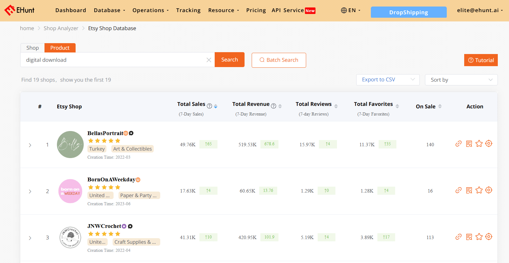Image resolution: width=509 pixels, height=263 pixels.
Task: Click target tracking icon for BellasPortrait
Action: tap(489, 143)
